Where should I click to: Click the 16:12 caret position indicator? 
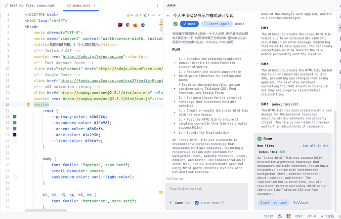click(268, 216)
